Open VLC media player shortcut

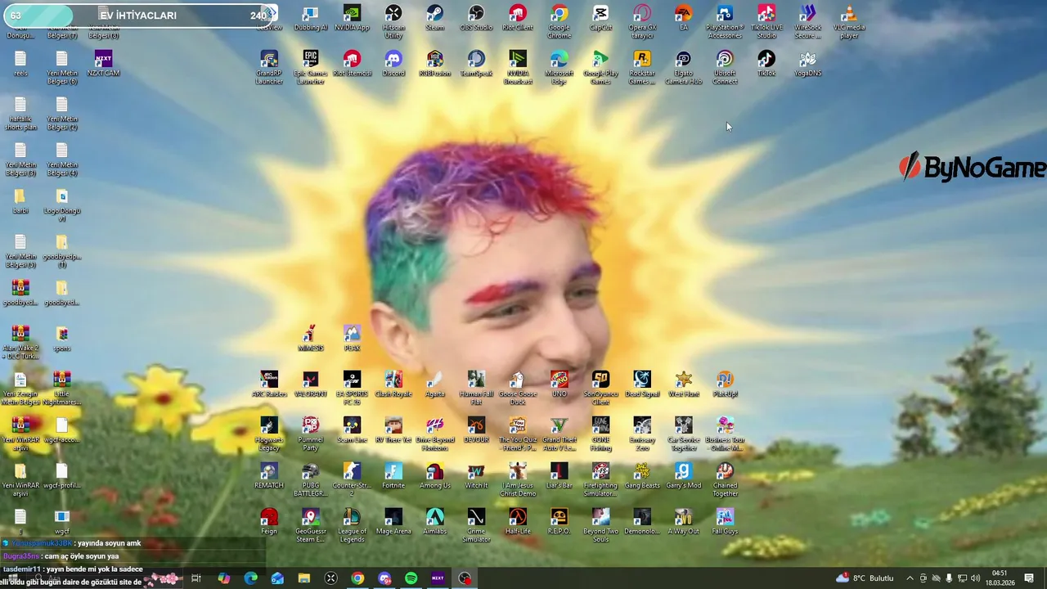849,22
